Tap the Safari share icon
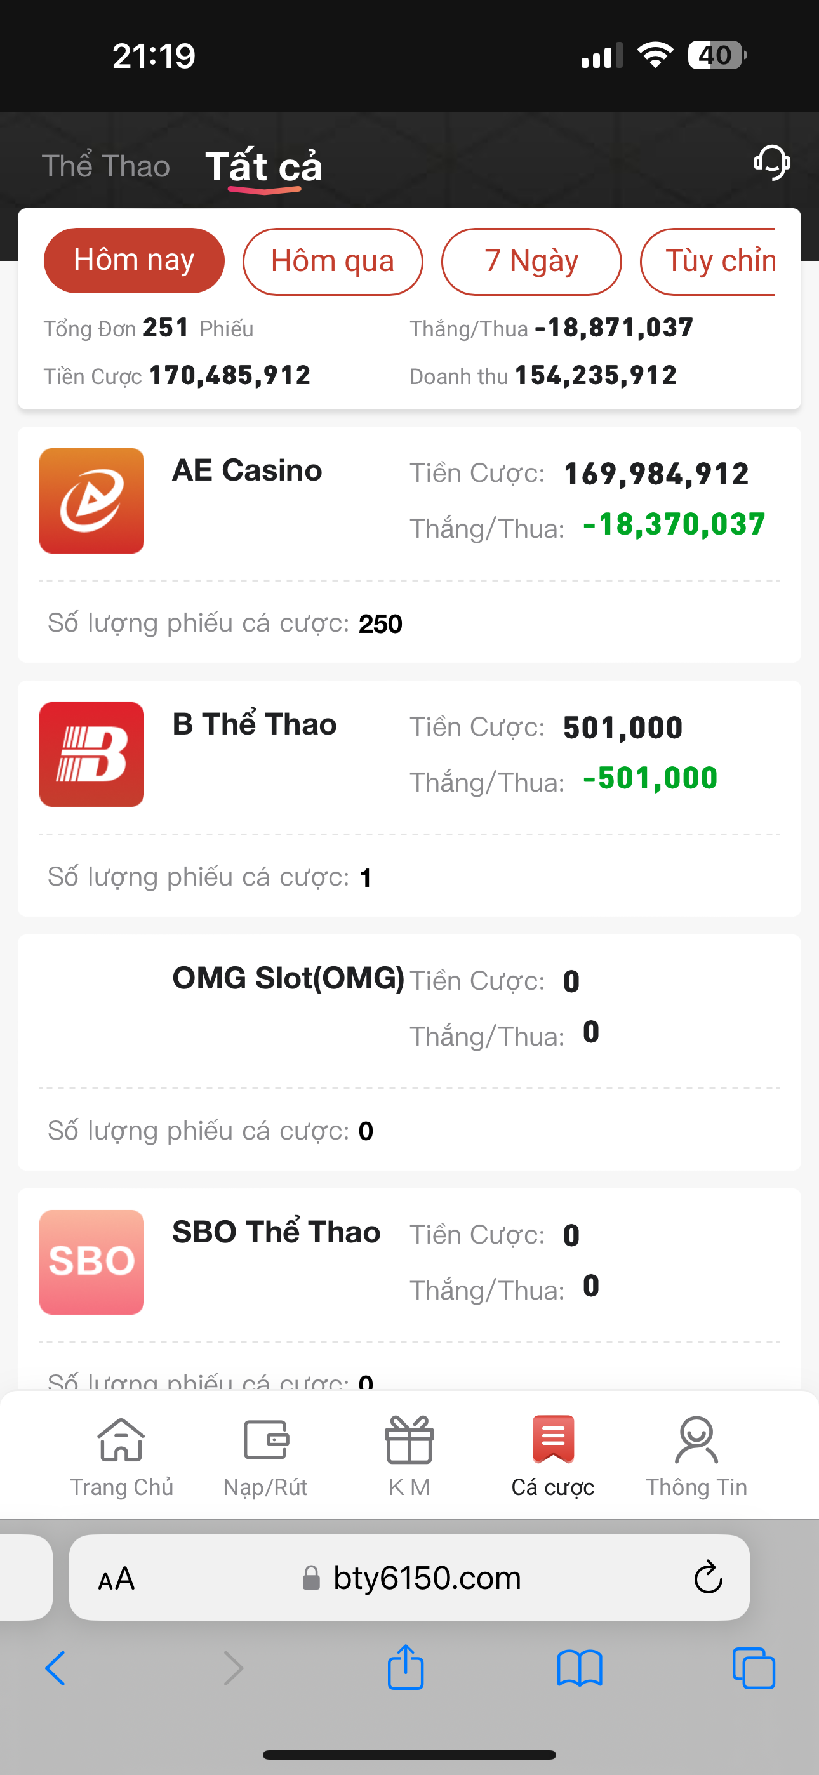This screenshot has width=819, height=1775. (x=405, y=1668)
